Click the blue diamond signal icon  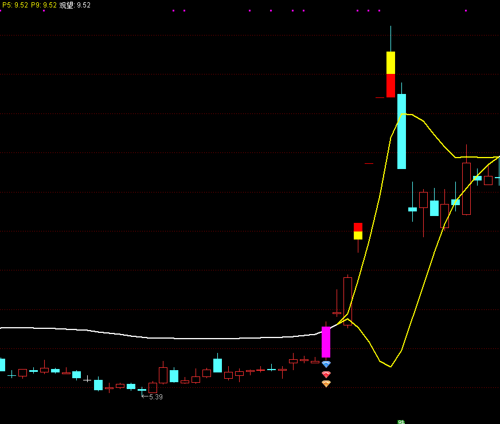point(326,364)
